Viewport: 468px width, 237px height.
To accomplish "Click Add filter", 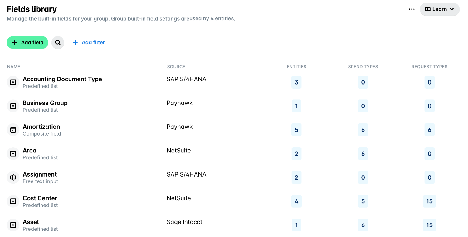I will (89, 43).
